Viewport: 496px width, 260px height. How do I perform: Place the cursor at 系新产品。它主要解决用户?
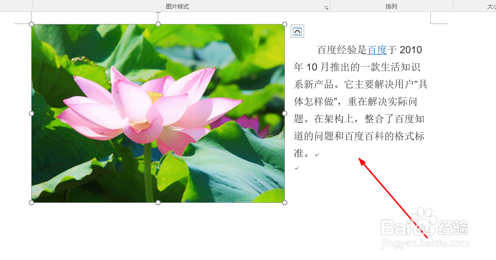click(354, 84)
